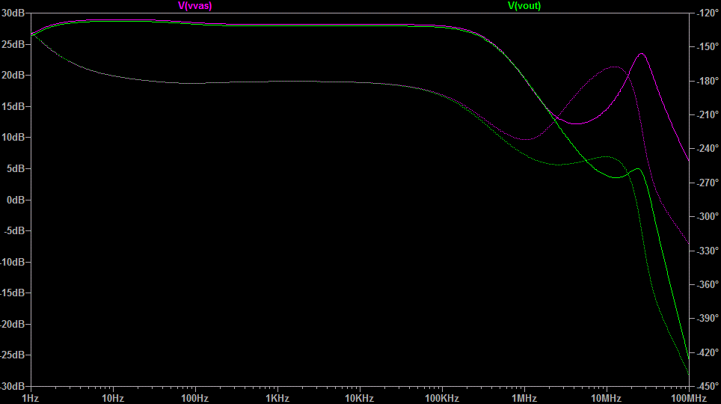The image size is (721, 404).
Task: Click the 1MHz frequency axis label
Action: point(524,398)
